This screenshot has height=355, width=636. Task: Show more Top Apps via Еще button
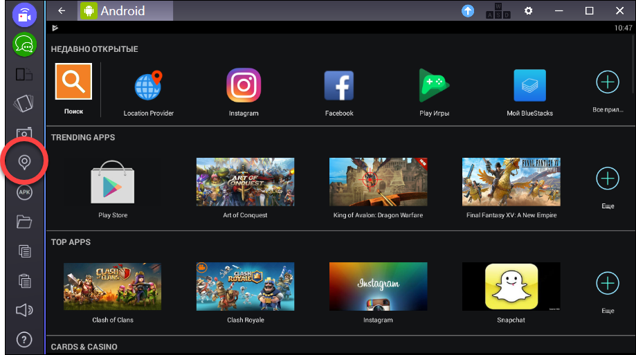coord(608,283)
